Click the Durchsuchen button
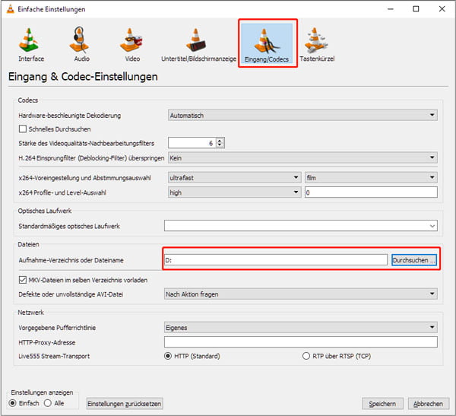The height and width of the screenshot is (416, 456). (414, 260)
